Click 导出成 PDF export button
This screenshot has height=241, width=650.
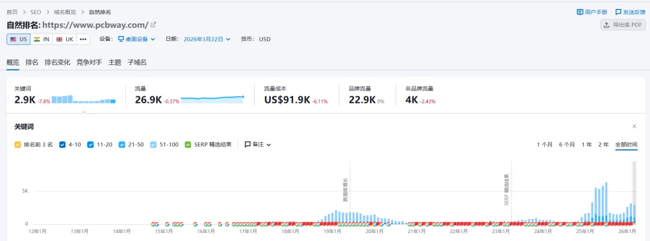[x=623, y=25]
